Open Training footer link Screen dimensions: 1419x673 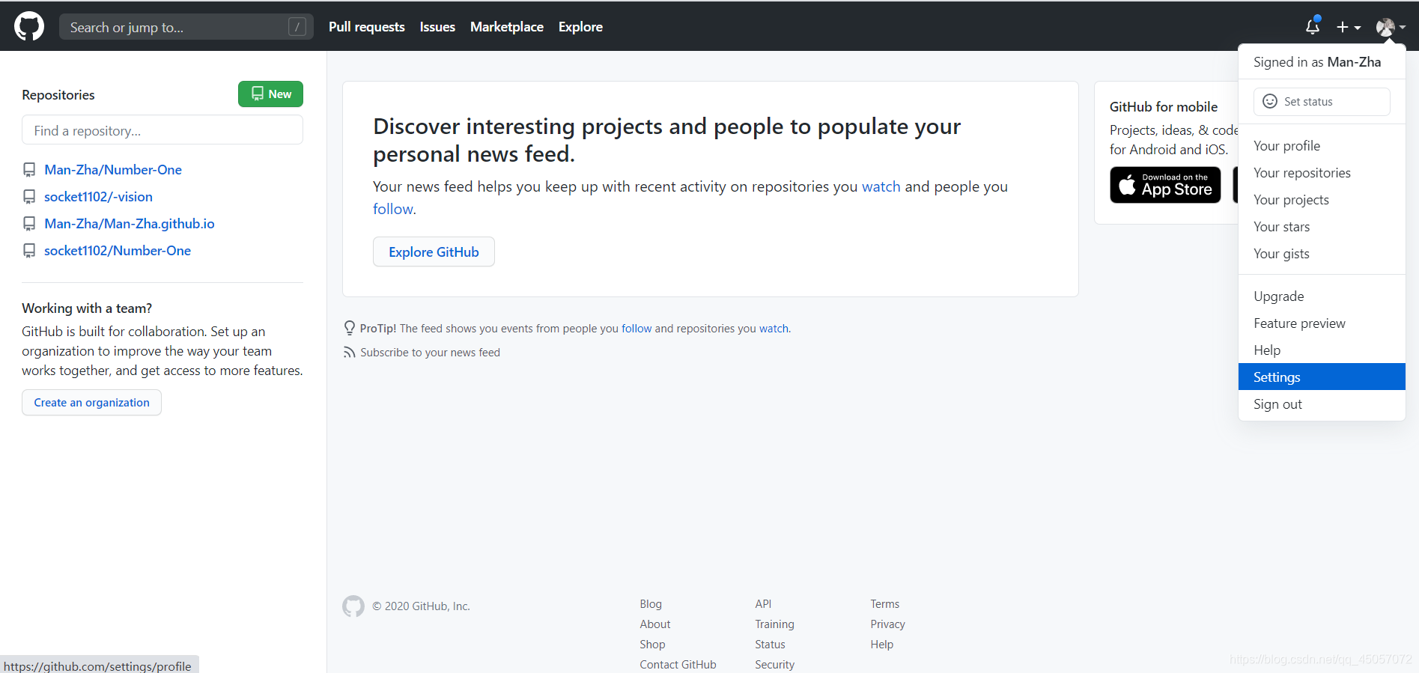point(774,624)
